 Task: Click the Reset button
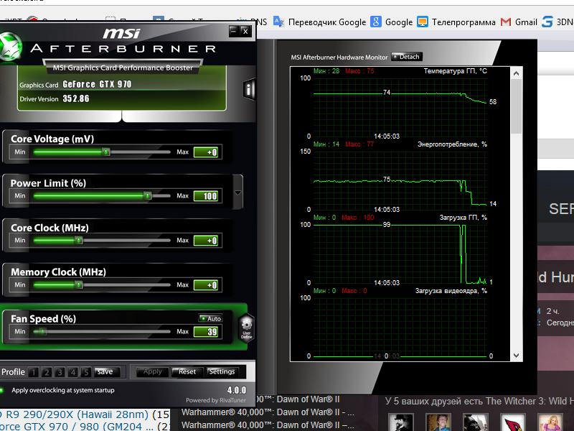point(187,371)
